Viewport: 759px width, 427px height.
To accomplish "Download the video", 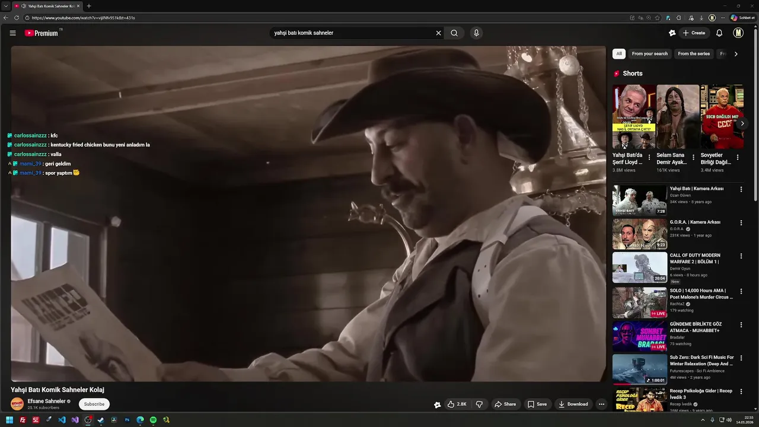I will pyautogui.click(x=573, y=404).
